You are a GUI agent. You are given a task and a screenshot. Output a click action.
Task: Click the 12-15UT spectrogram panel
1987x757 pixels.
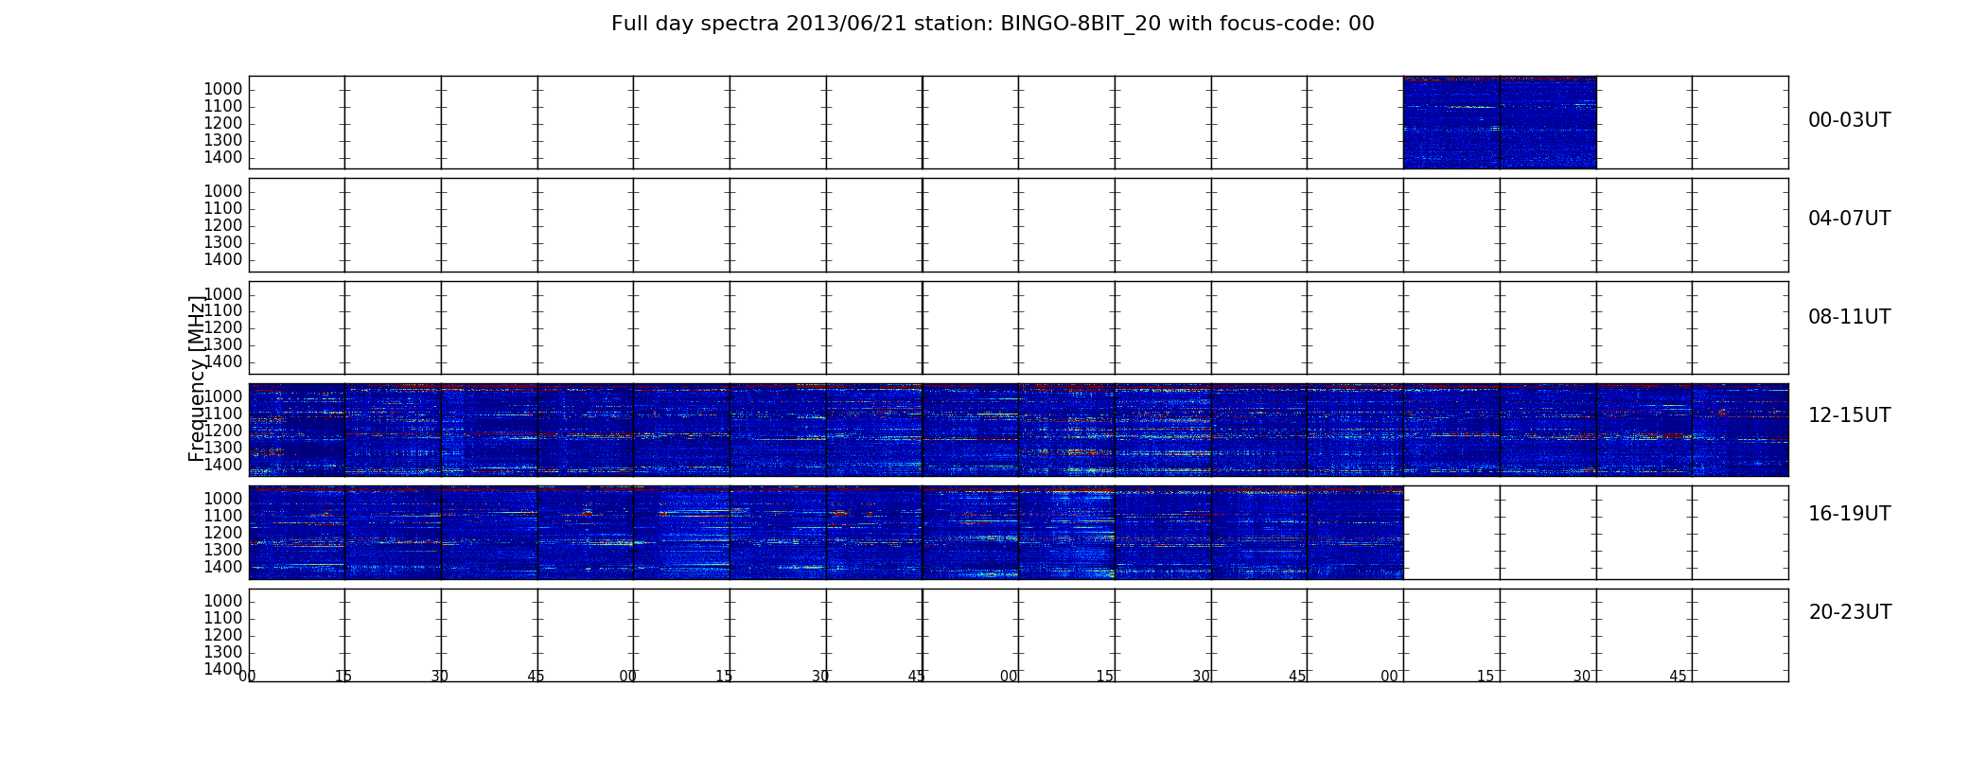[1018, 430]
